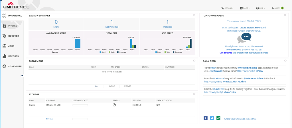Click the Connect Now link
This screenshot has height=128, width=292.
pyautogui.click(x=232, y=49)
